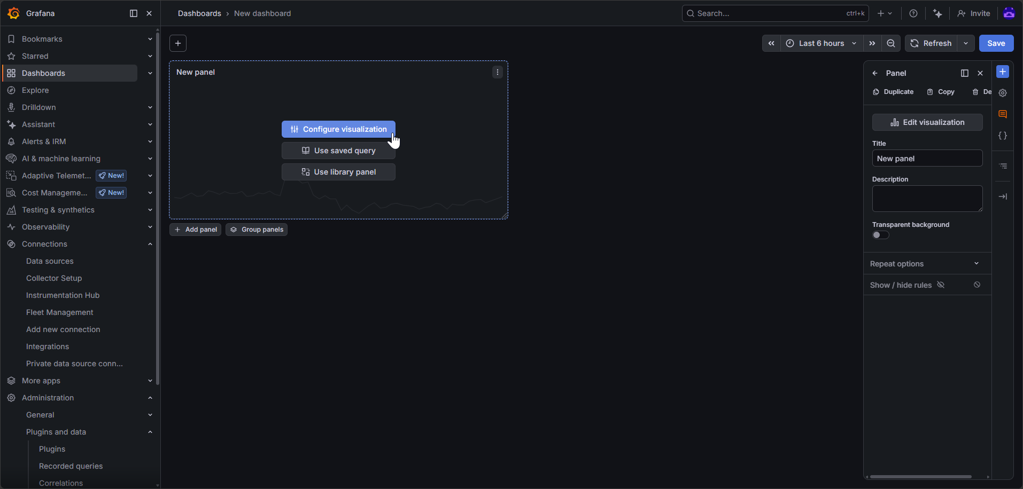Expand the Dashboards section chevron
The height and width of the screenshot is (489, 1023).
coord(150,73)
